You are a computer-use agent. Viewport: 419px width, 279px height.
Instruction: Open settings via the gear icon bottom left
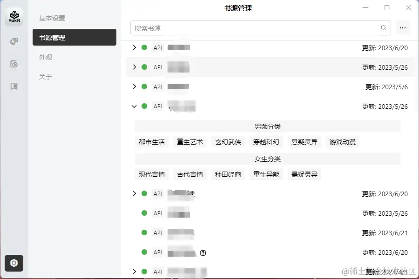click(x=14, y=263)
